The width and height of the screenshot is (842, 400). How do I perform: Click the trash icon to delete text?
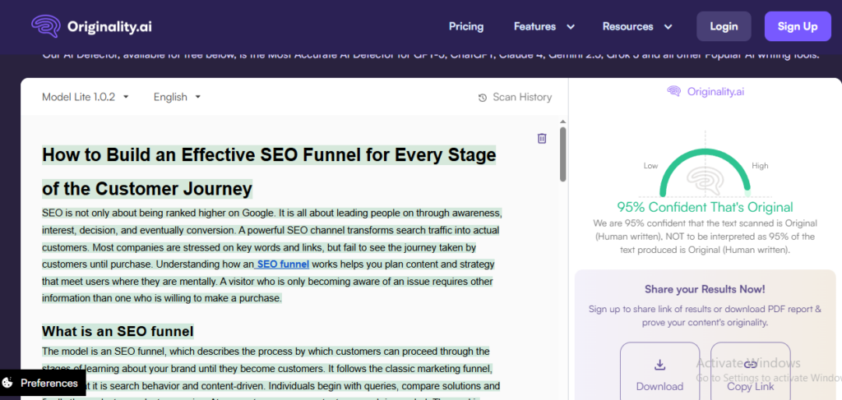pos(542,139)
